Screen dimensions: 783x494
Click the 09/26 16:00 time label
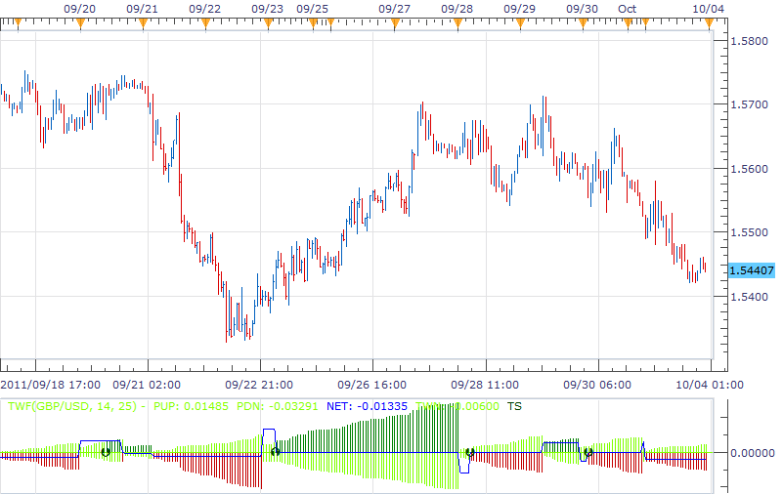tap(371, 385)
